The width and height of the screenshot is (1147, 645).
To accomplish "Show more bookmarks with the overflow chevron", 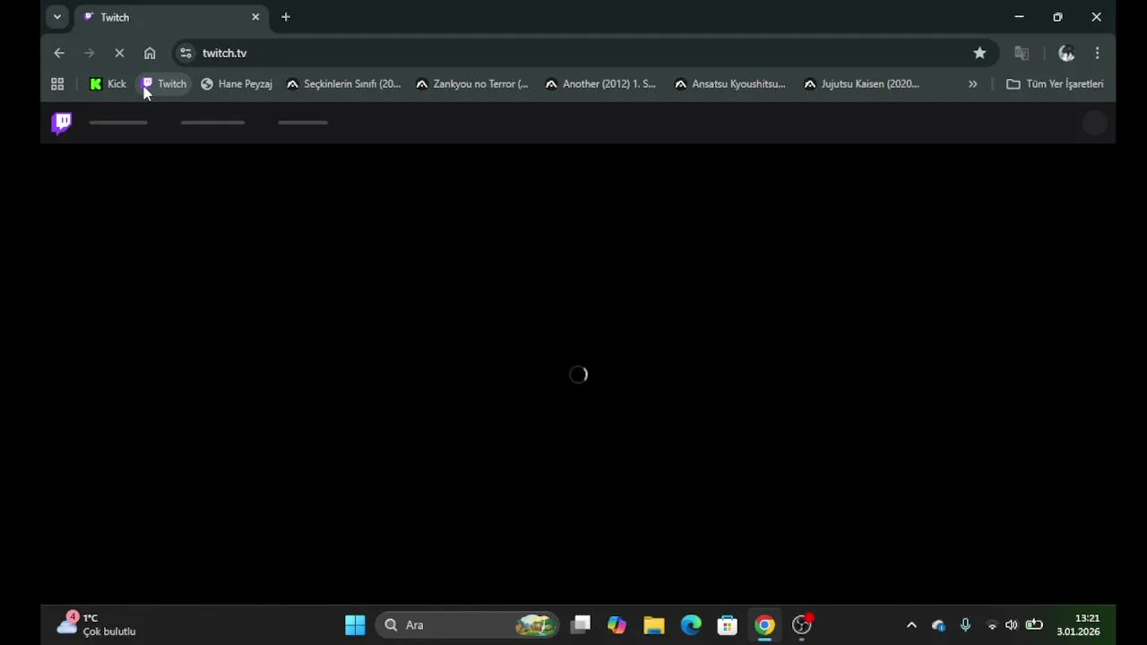I will (972, 84).
